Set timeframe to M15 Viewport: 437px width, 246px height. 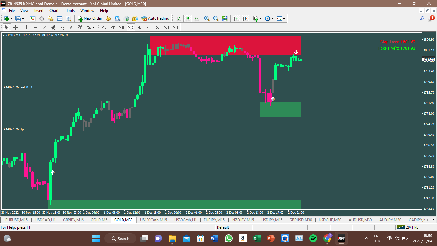click(122, 27)
